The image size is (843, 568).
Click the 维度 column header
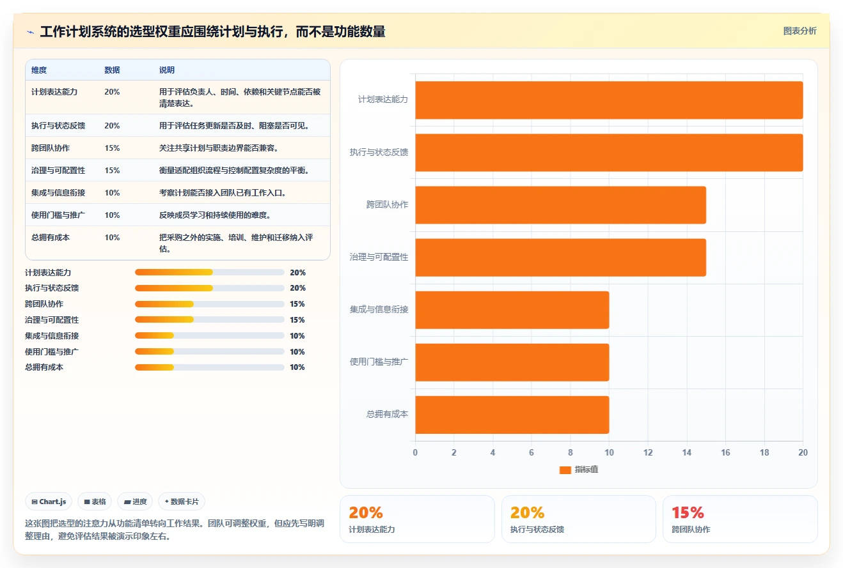point(39,70)
